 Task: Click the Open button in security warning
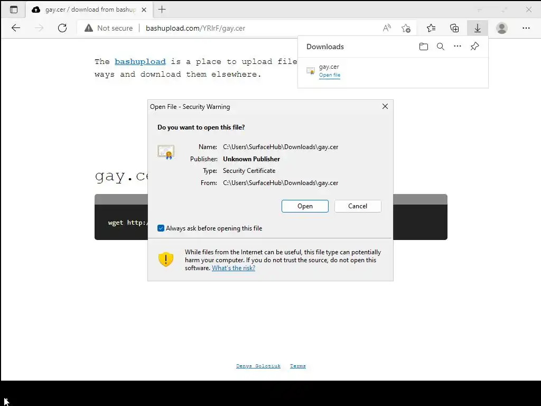coord(305,206)
